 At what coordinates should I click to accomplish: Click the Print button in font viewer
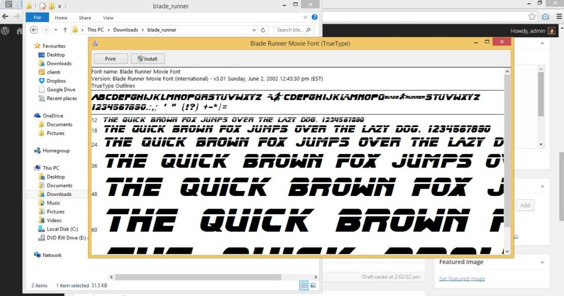(x=110, y=58)
